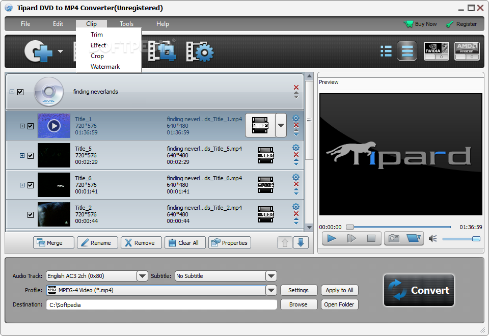Open the snapshot folder icon
The width and height of the screenshot is (489, 336).
pos(414,238)
